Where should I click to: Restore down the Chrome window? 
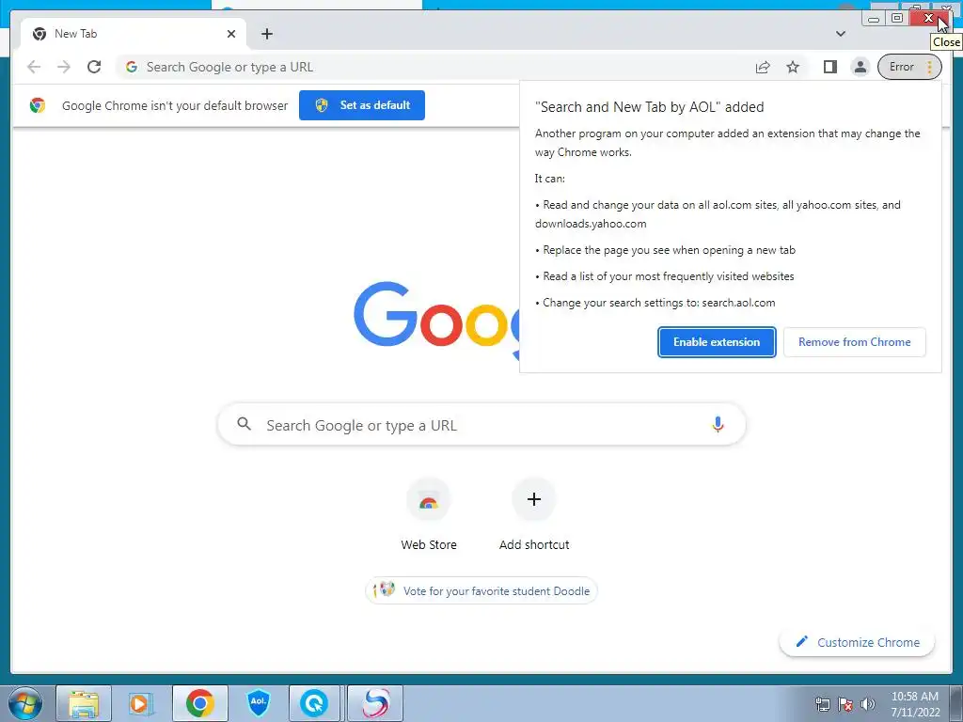click(896, 19)
